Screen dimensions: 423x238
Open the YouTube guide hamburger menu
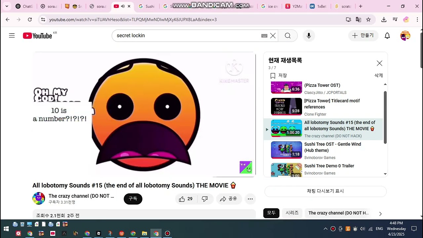(x=12, y=35)
